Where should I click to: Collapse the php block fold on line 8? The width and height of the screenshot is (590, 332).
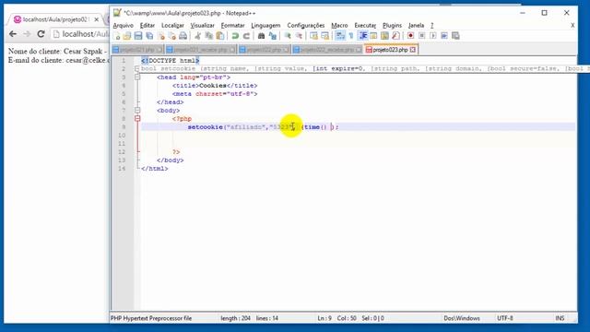137,119
